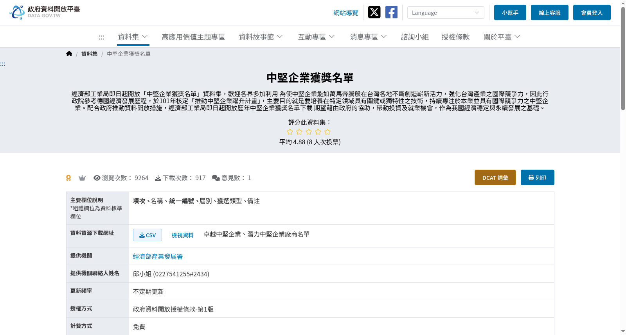
Task: Open the 檢視資料 link
Action: tap(183, 235)
